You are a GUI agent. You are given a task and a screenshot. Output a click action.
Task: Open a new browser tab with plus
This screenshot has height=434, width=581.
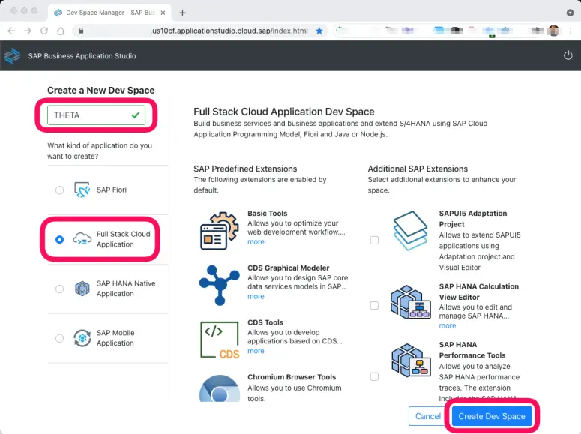182,13
